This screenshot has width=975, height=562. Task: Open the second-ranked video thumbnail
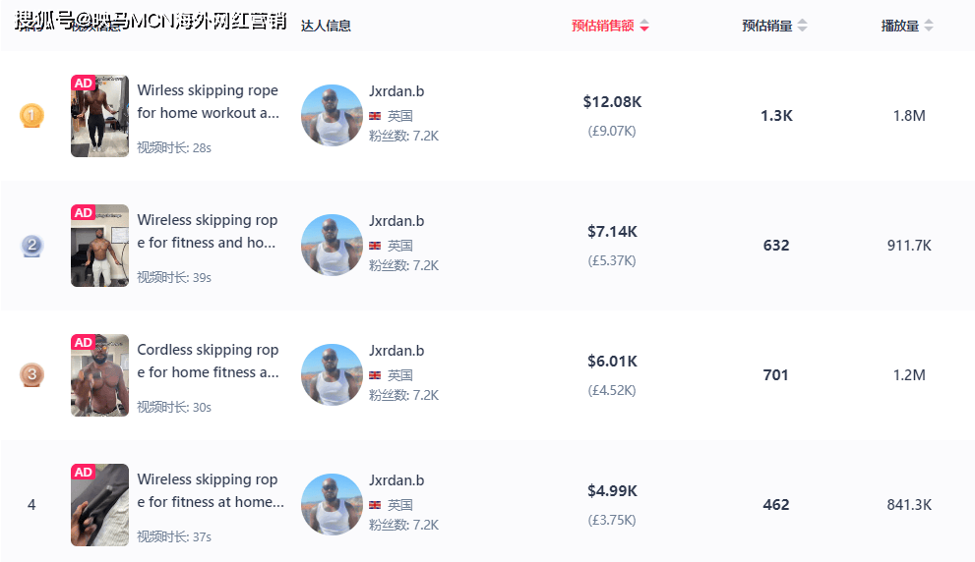tap(99, 246)
